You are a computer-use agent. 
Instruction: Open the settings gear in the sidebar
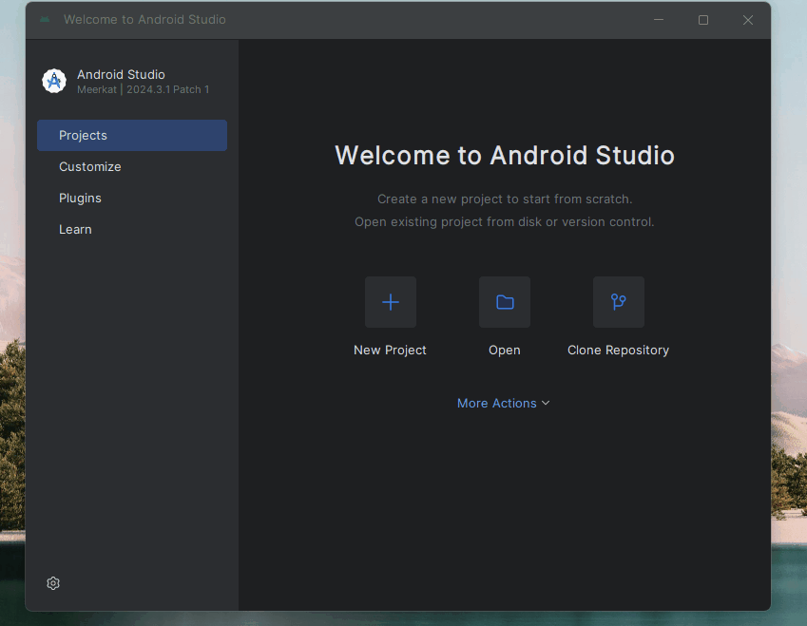tap(53, 583)
